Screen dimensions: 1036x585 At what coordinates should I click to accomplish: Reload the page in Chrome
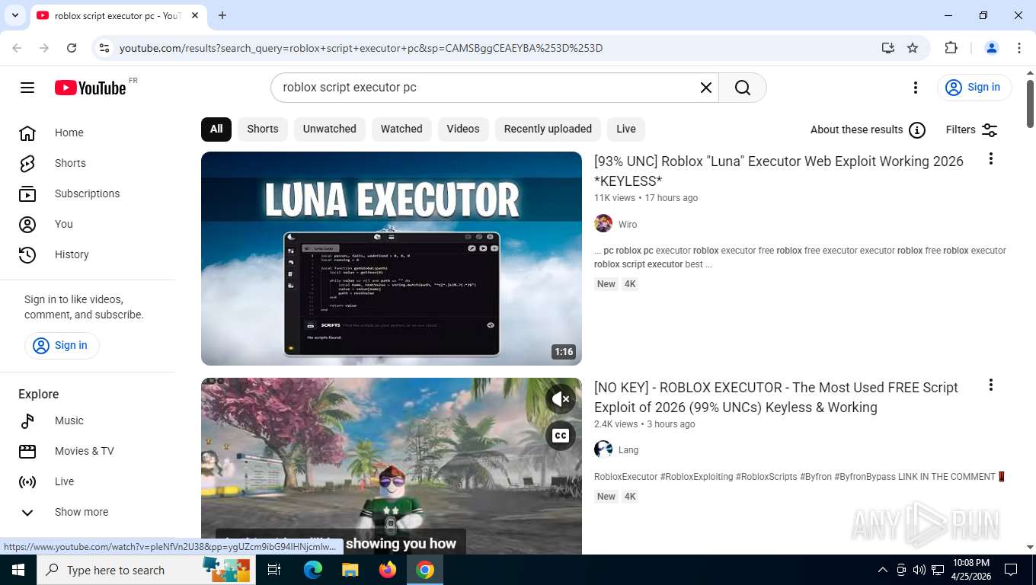(x=72, y=48)
